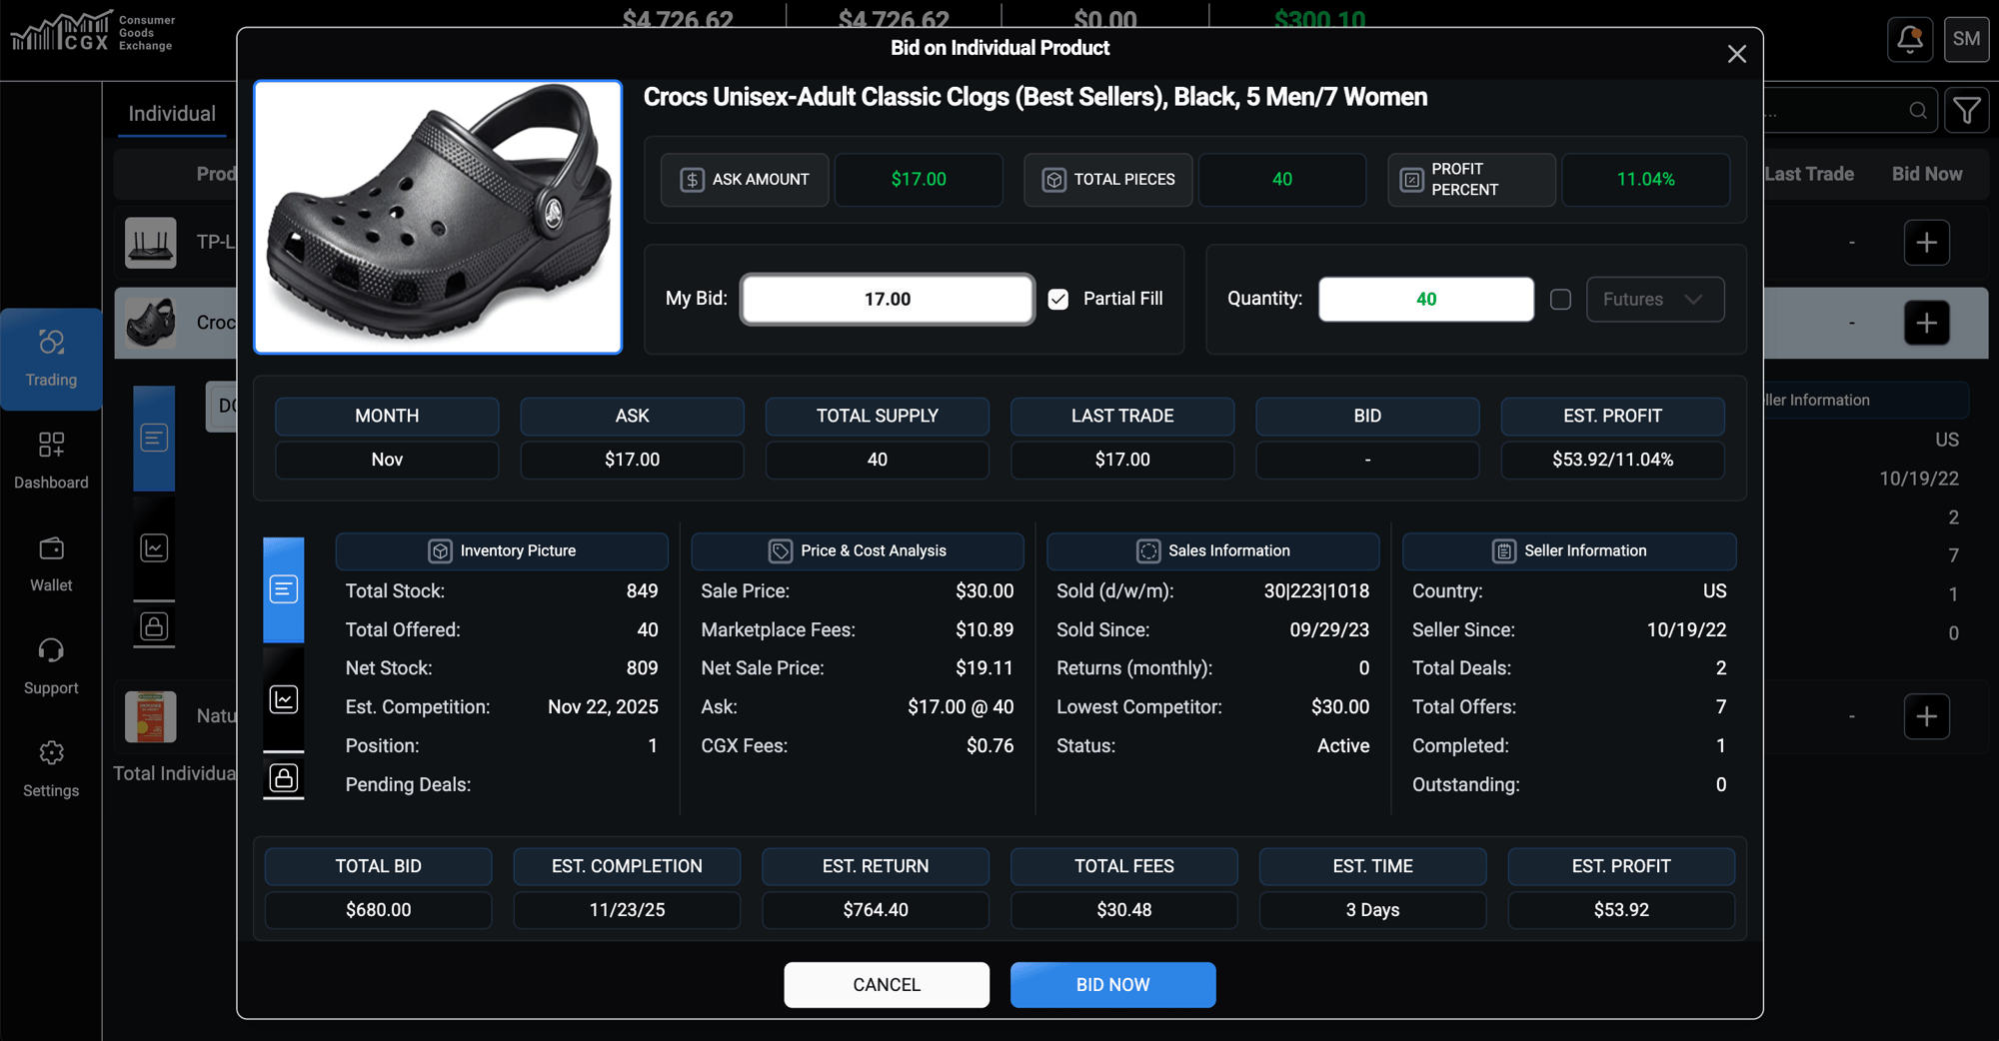Select the lock icon below the chart icon
Screen dimensions: 1999x1041
click(284, 779)
